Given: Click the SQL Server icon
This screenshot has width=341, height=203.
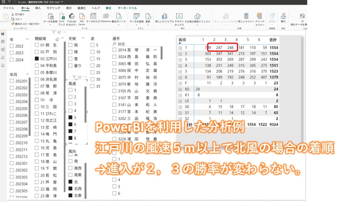Looking at the screenshot, I should tap(82, 16).
